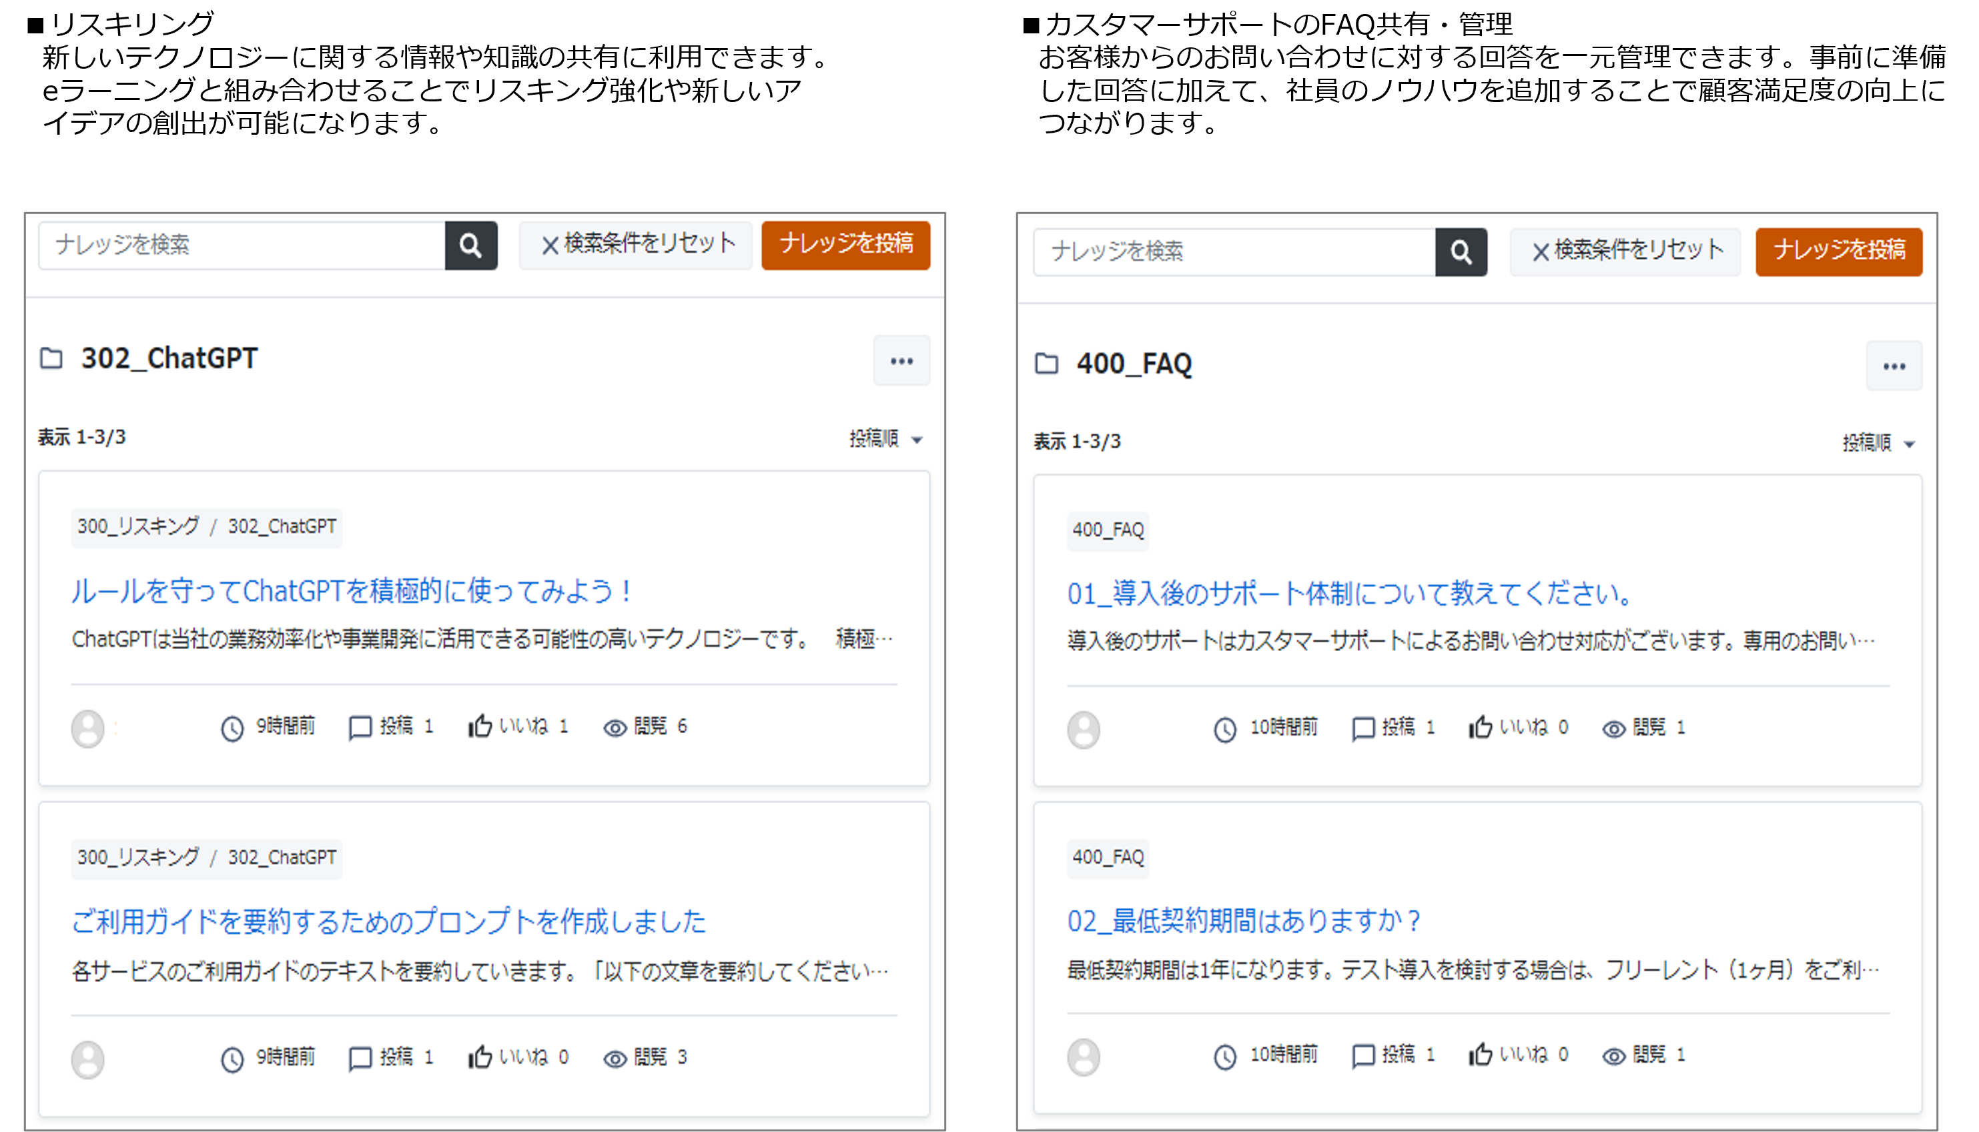Open the article ルールを守ってChatGPTを積極的に使ってみよう

pyautogui.click(x=350, y=592)
